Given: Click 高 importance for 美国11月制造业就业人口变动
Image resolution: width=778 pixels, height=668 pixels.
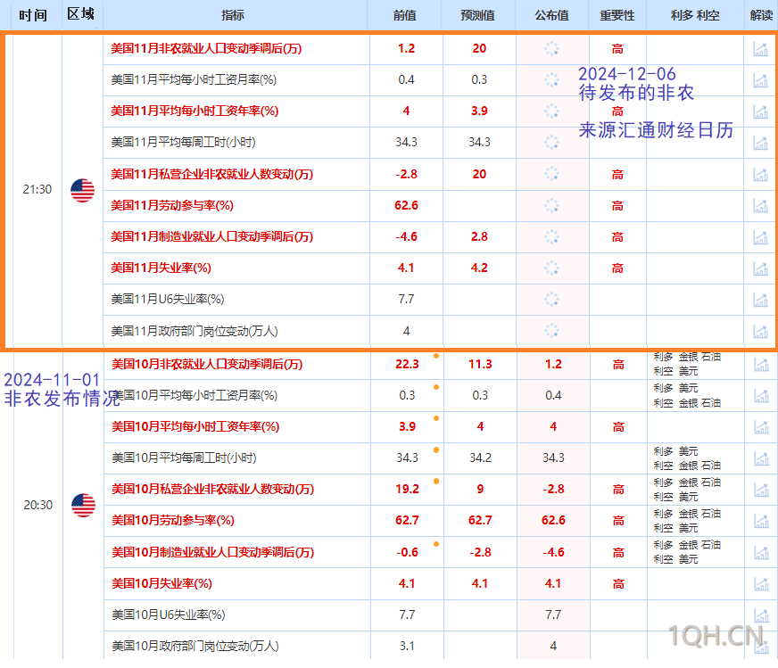Looking at the screenshot, I should pos(617,237).
